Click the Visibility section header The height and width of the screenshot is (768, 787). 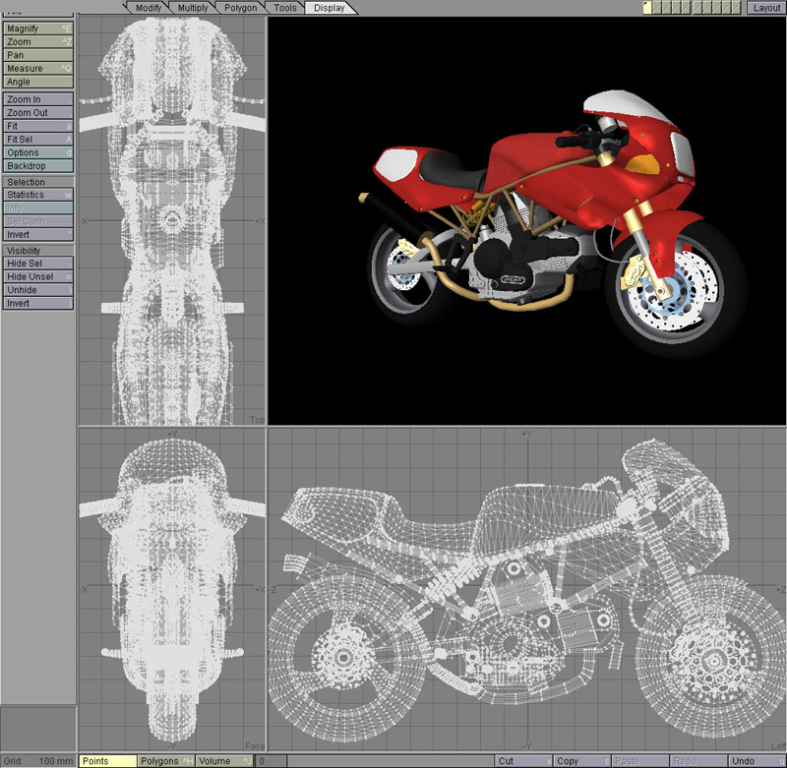click(38, 251)
